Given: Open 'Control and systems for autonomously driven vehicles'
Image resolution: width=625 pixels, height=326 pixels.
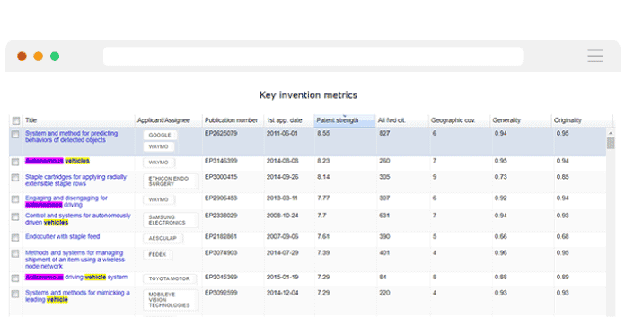Looking at the screenshot, I should (78, 218).
